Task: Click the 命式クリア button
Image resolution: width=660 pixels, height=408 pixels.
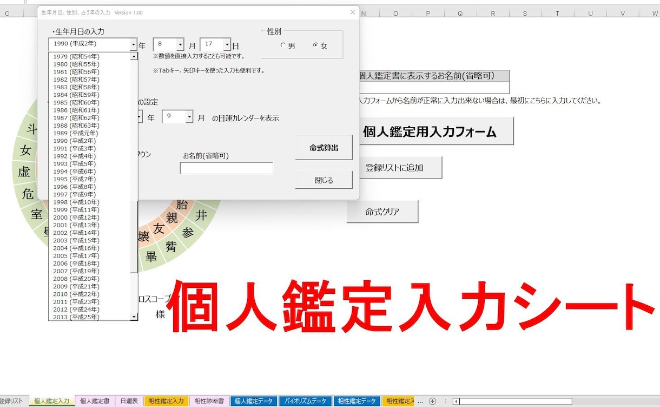Action: pos(382,212)
